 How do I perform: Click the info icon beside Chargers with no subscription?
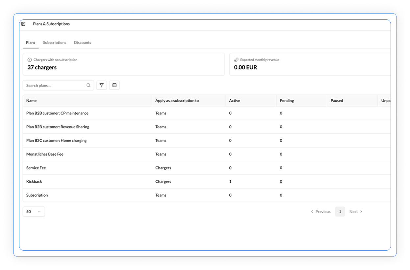[30, 60]
